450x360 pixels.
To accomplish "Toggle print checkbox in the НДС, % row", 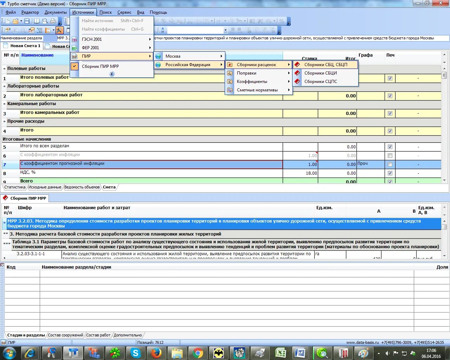I will (390, 173).
